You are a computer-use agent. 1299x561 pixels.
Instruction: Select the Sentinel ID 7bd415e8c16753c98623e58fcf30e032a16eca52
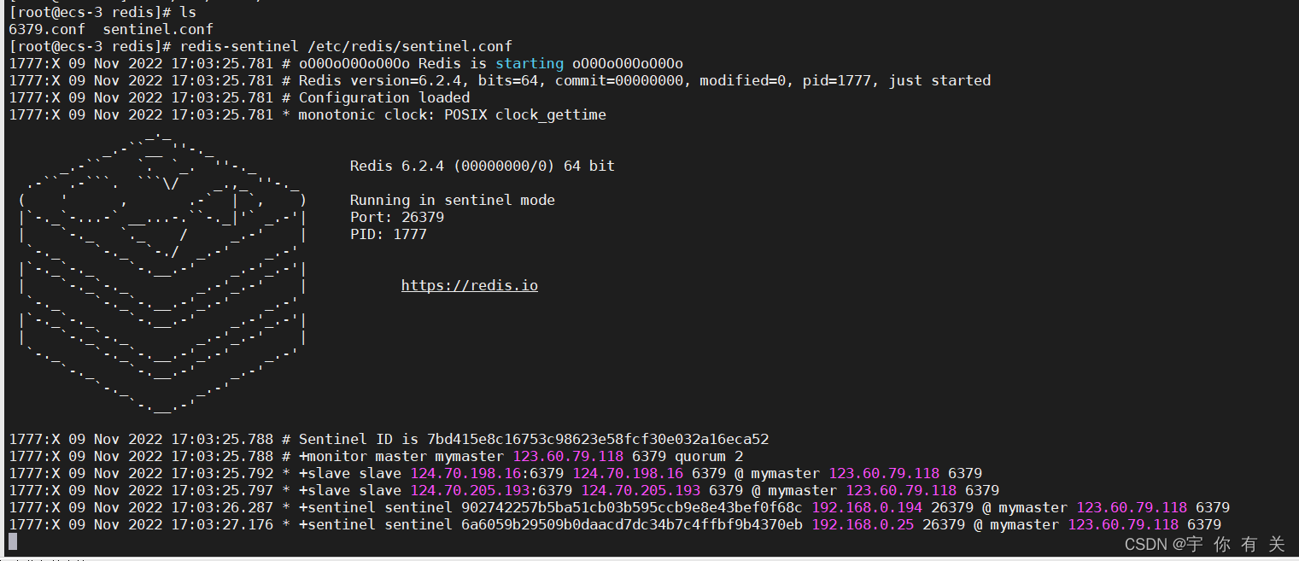[598, 439]
